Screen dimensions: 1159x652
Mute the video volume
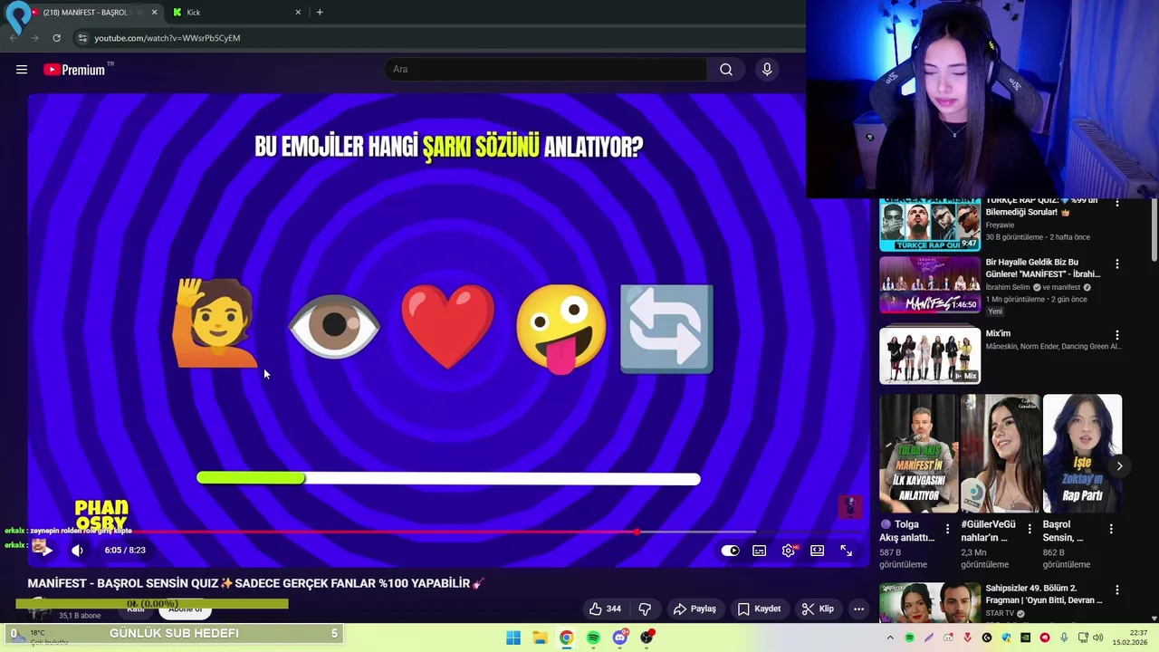point(77,551)
